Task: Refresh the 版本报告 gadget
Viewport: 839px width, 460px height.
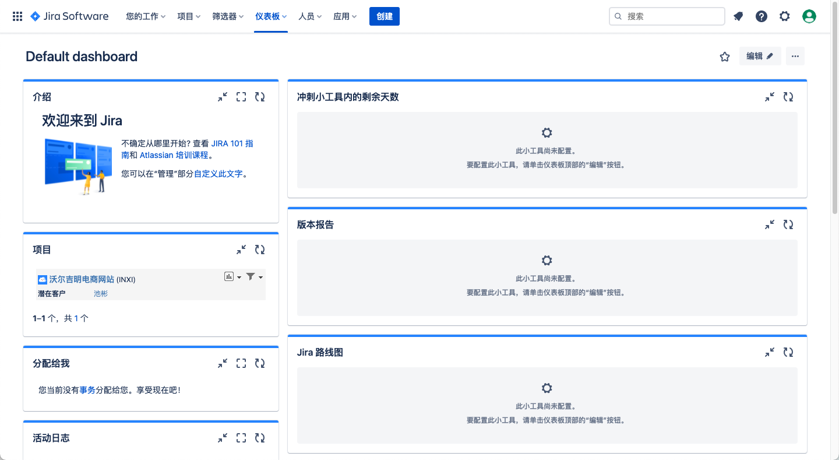Action: [x=788, y=224]
